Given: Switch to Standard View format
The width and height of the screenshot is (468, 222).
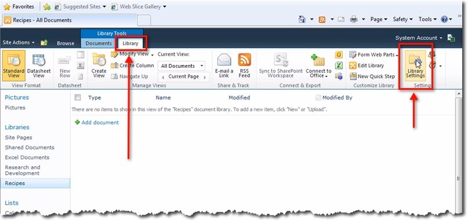Looking at the screenshot, I should (14, 65).
